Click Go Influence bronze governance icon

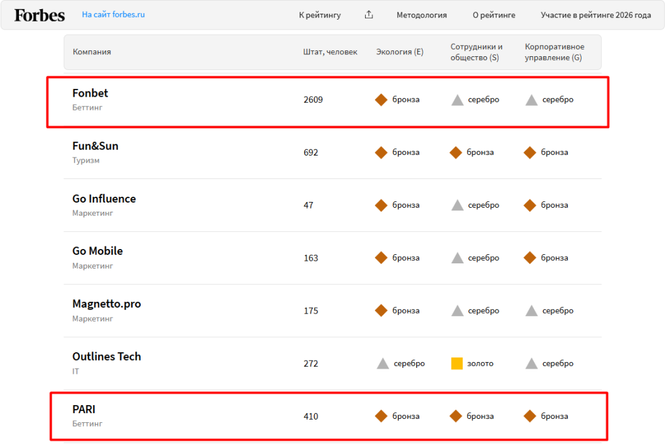(x=529, y=205)
